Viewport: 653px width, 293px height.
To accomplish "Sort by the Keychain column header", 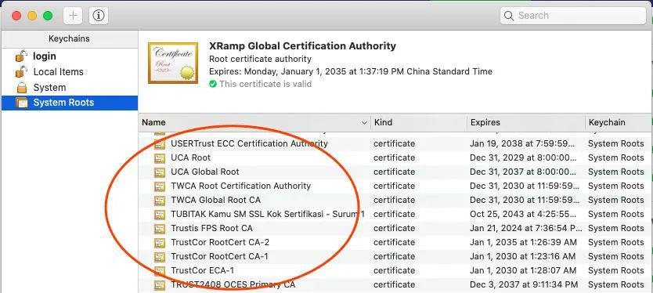I will tap(619, 122).
